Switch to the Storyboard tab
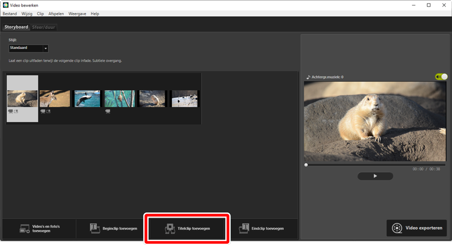 (16, 27)
